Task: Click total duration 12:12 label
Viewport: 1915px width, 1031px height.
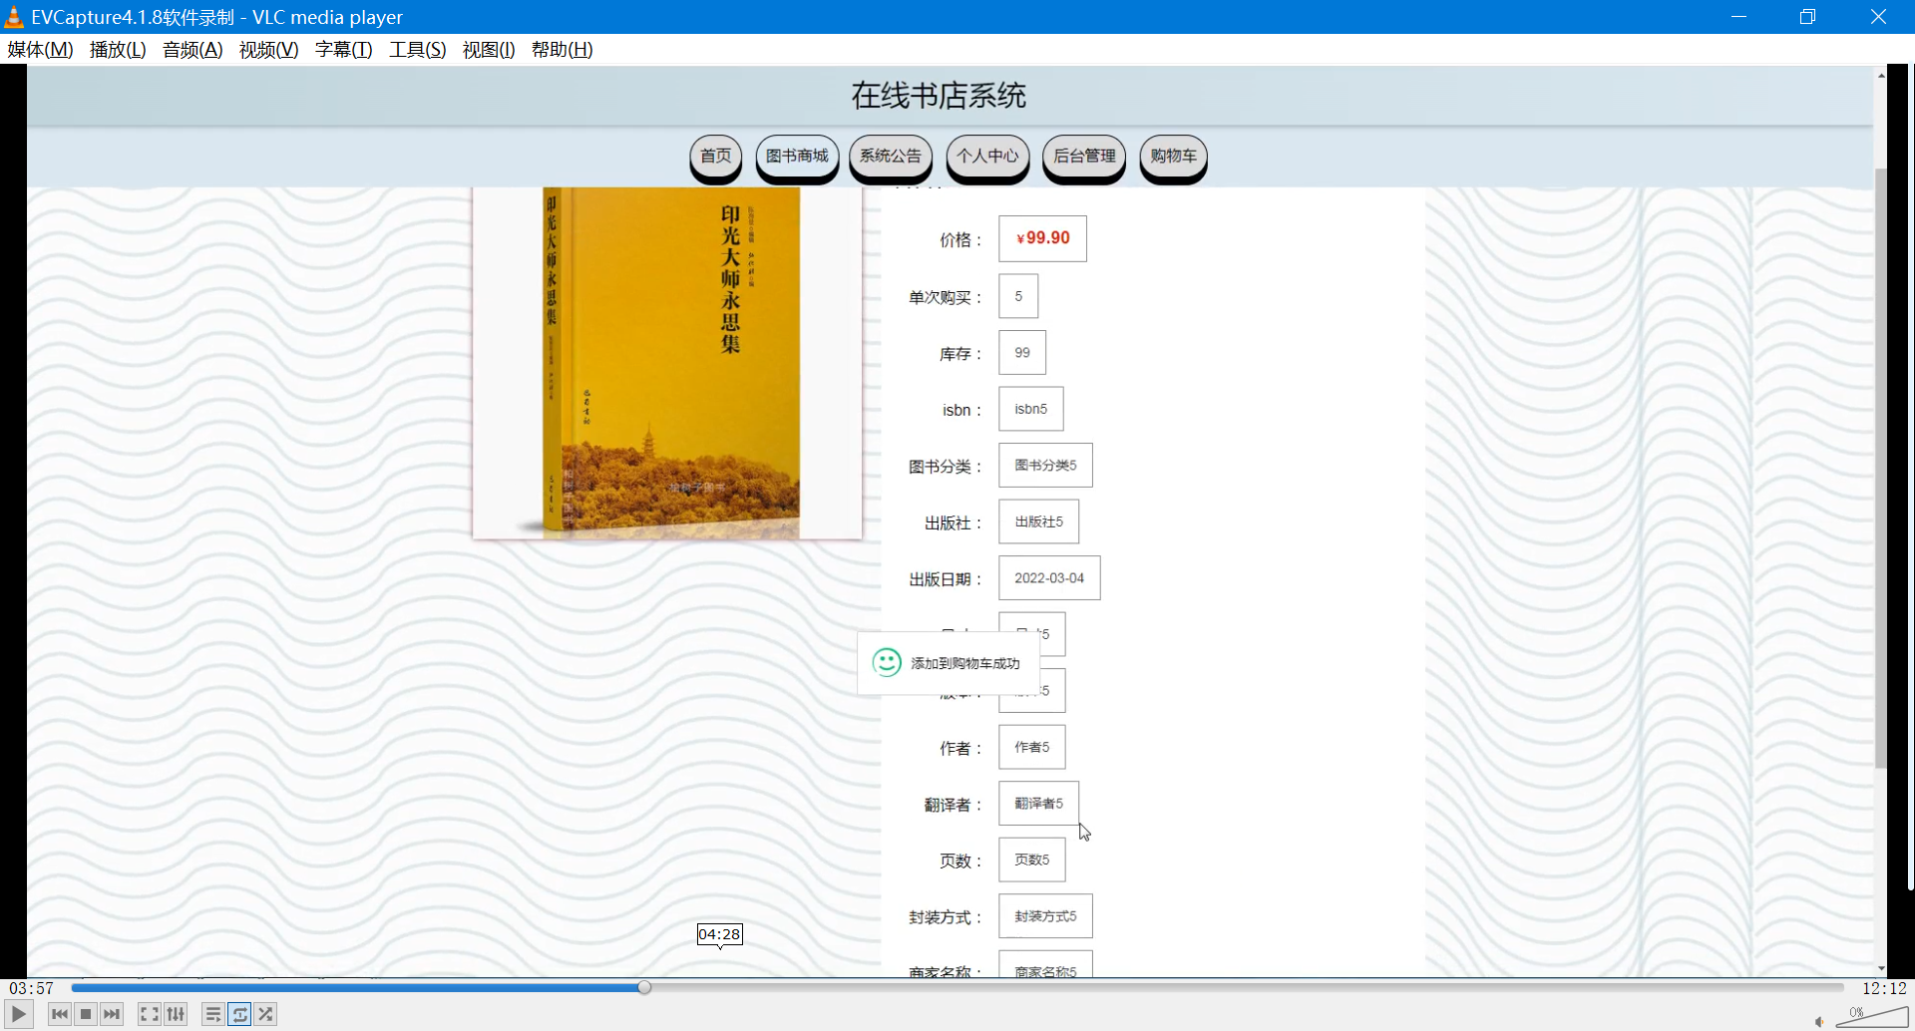Action: 1884,988
